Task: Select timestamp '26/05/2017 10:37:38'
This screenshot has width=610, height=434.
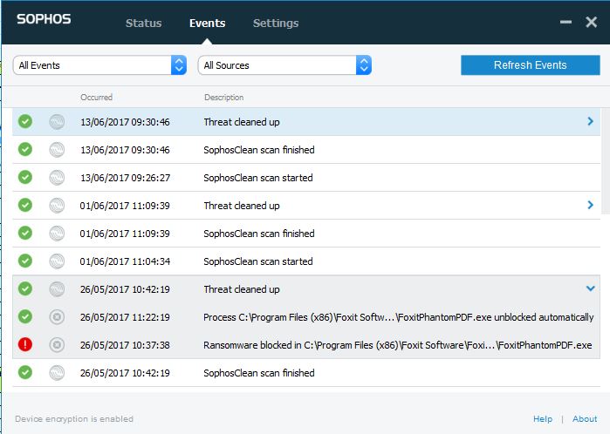Action: pyautogui.click(x=126, y=345)
